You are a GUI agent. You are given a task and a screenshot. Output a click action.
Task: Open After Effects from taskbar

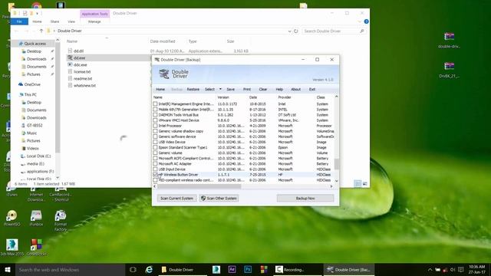232,269
